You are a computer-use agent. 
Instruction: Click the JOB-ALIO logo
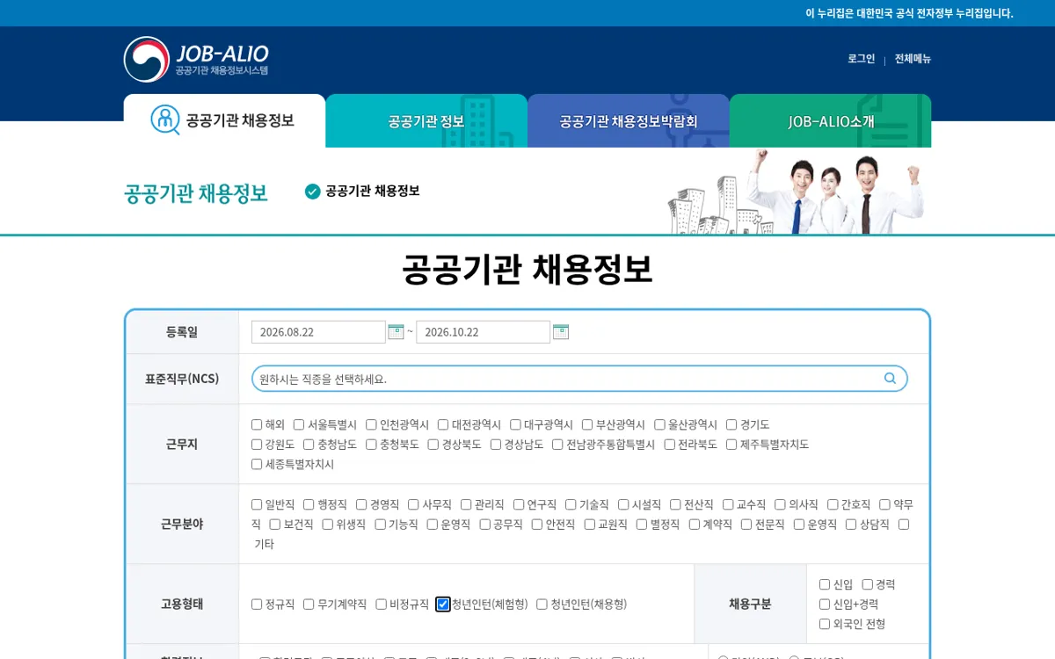coord(196,59)
